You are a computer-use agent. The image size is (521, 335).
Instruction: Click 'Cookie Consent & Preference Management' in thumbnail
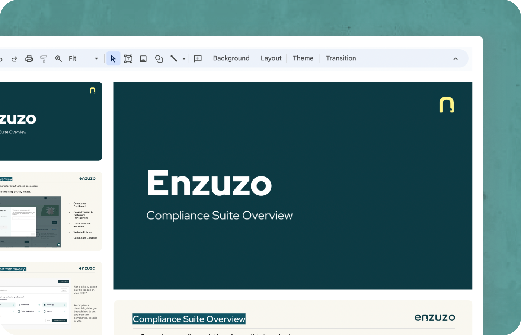coord(83,215)
